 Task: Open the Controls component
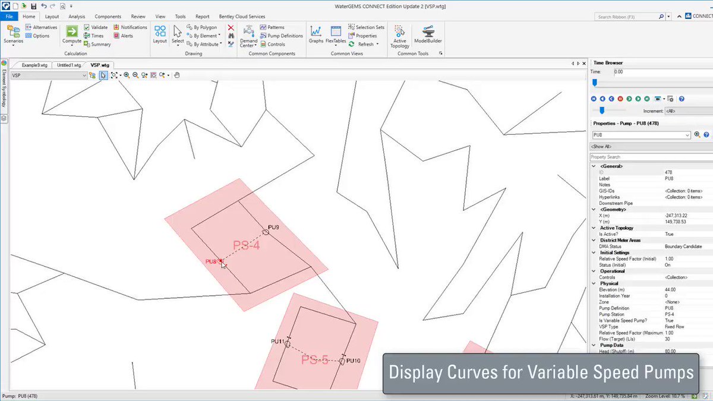pos(272,44)
